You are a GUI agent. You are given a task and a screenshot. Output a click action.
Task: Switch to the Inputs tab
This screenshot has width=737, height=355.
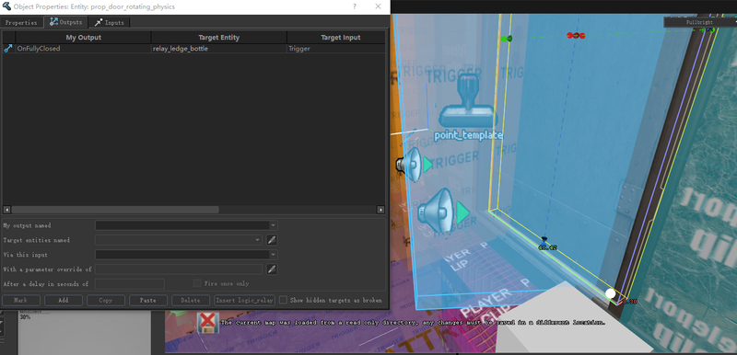[109, 22]
